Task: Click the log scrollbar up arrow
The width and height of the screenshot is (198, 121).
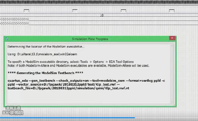Action: click(x=171, y=46)
